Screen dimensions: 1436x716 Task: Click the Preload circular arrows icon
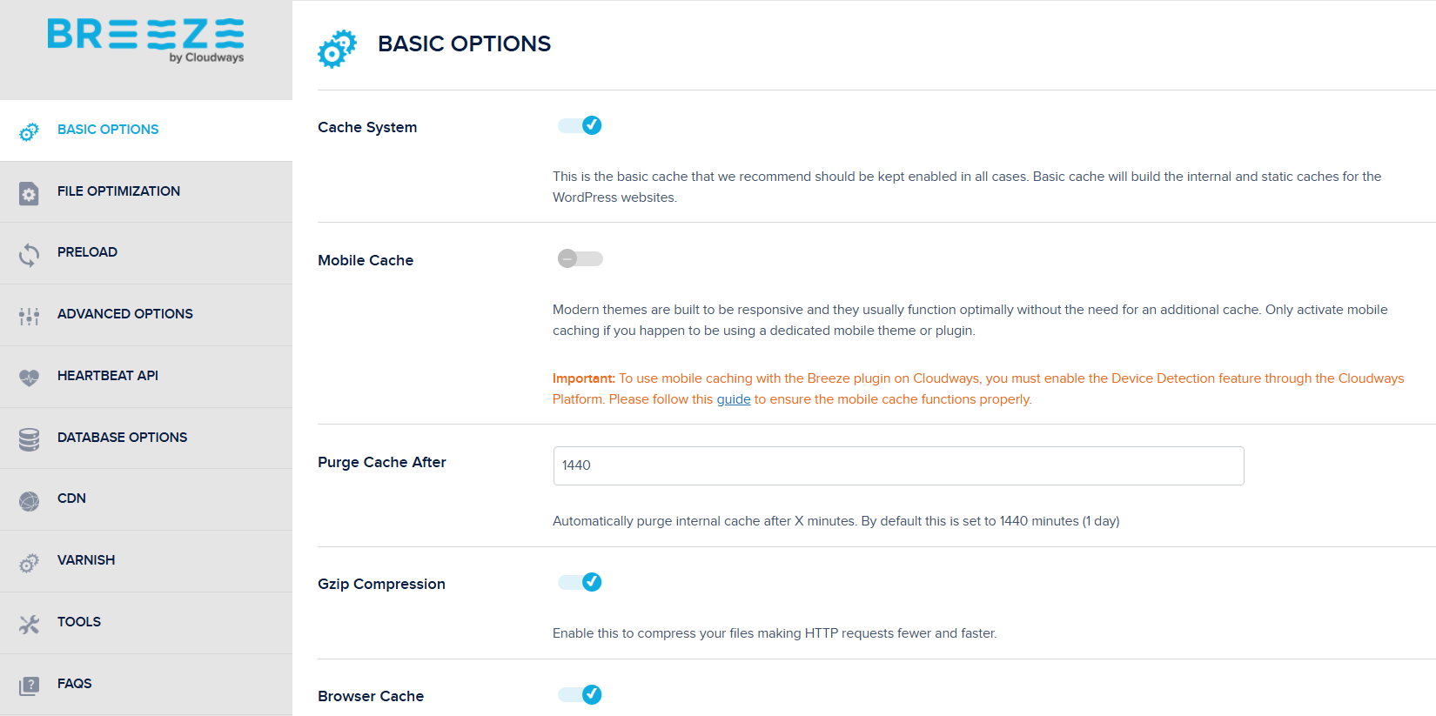pyautogui.click(x=29, y=255)
